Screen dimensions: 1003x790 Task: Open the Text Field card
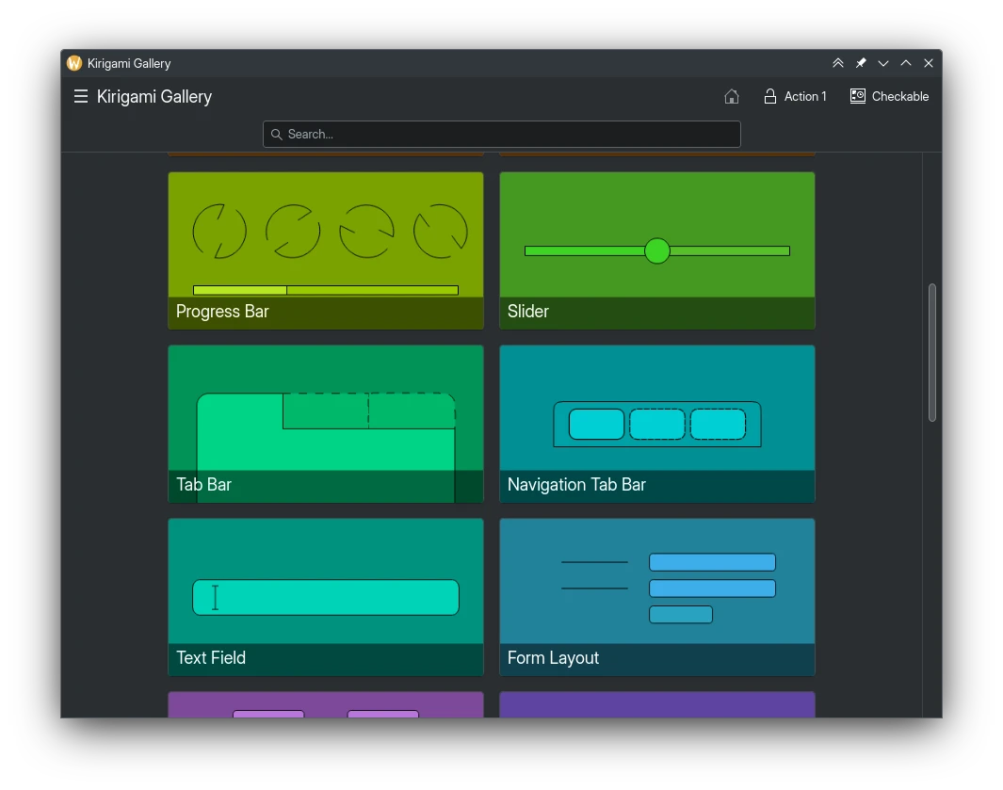[326, 598]
